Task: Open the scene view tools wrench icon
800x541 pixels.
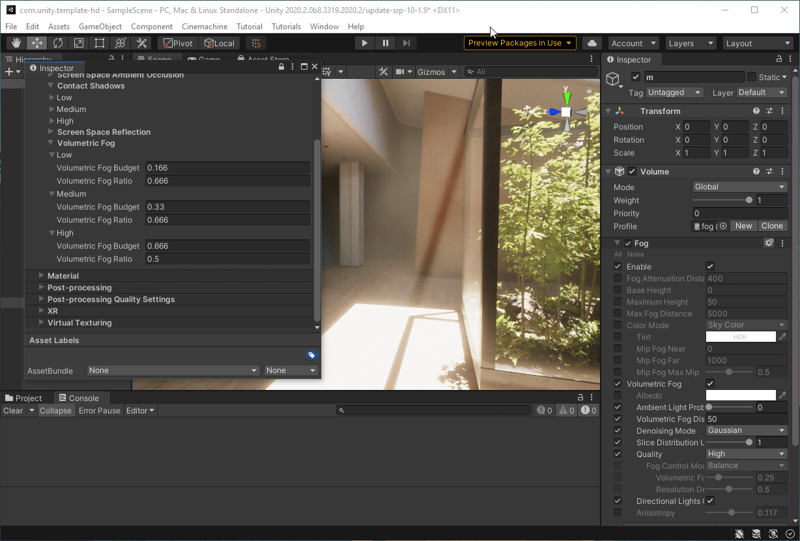Action: tap(384, 72)
